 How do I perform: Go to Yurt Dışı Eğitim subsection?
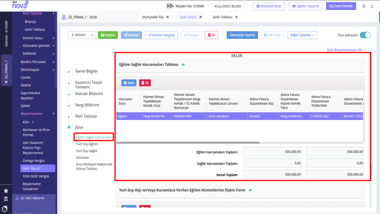point(87,144)
